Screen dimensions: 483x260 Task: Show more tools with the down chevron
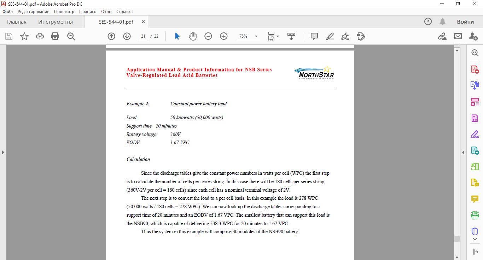pyautogui.click(x=475, y=239)
